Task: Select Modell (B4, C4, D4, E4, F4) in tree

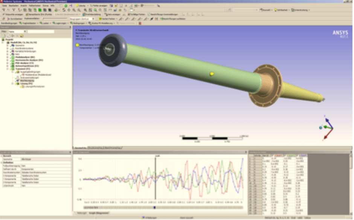Action: click(x=23, y=42)
